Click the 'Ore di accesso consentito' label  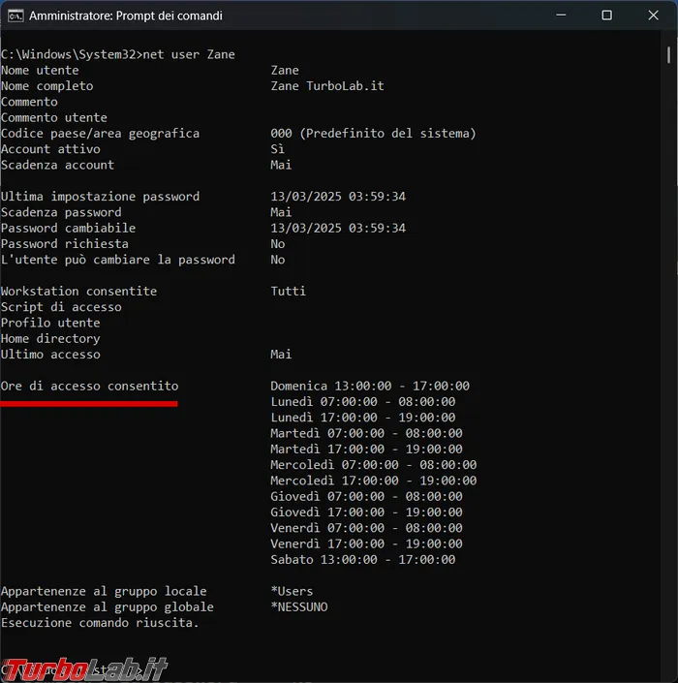point(90,386)
